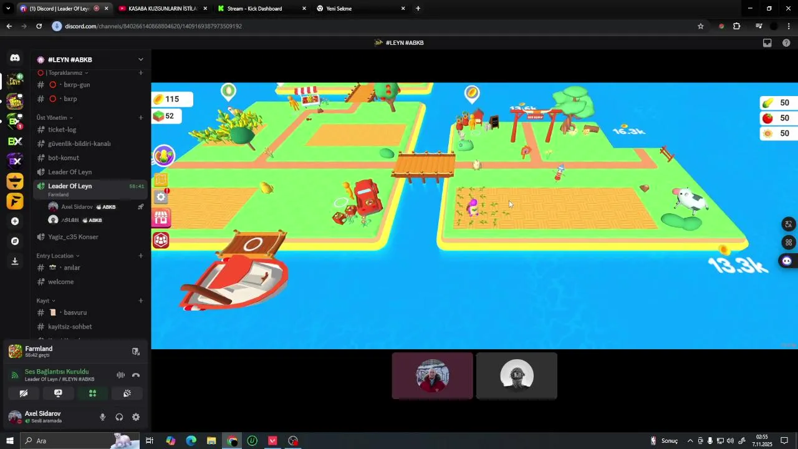
Task: Open the kayıtsız-sohbet channel
Action: point(90,327)
